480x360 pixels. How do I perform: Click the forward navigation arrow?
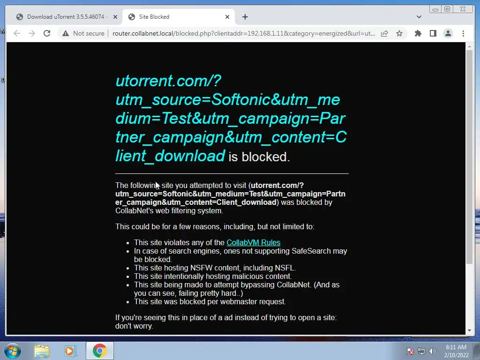(32, 33)
